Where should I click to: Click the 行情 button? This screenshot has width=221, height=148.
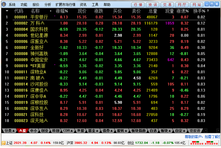[x=138, y=5]
